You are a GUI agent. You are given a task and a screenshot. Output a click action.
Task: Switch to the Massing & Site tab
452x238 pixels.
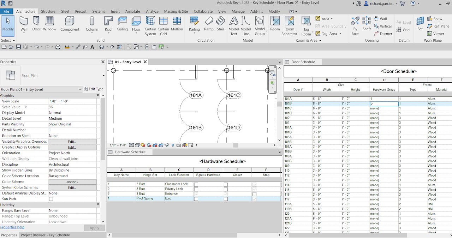[x=176, y=11]
